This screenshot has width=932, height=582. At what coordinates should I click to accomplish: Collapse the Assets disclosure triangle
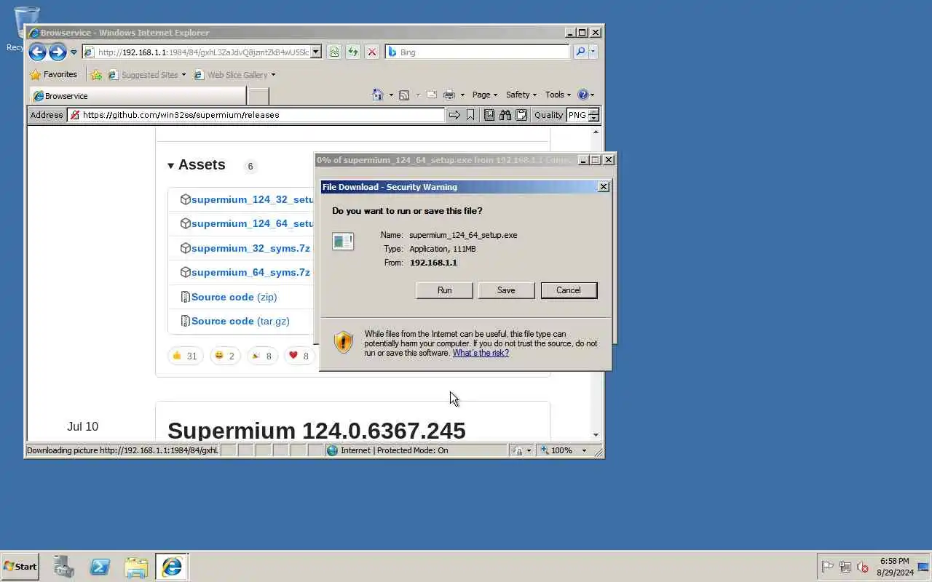[x=170, y=166]
